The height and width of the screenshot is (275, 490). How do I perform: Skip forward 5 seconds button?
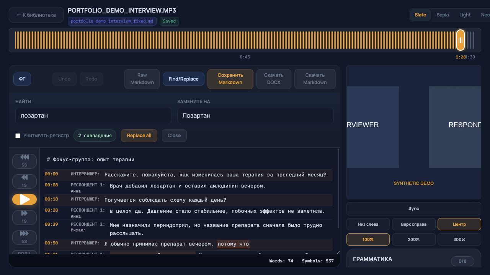coord(24,237)
